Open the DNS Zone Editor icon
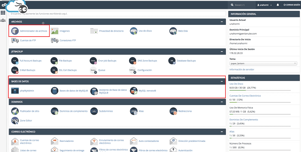The height and width of the screenshot is (152, 301). coord(15,120)
